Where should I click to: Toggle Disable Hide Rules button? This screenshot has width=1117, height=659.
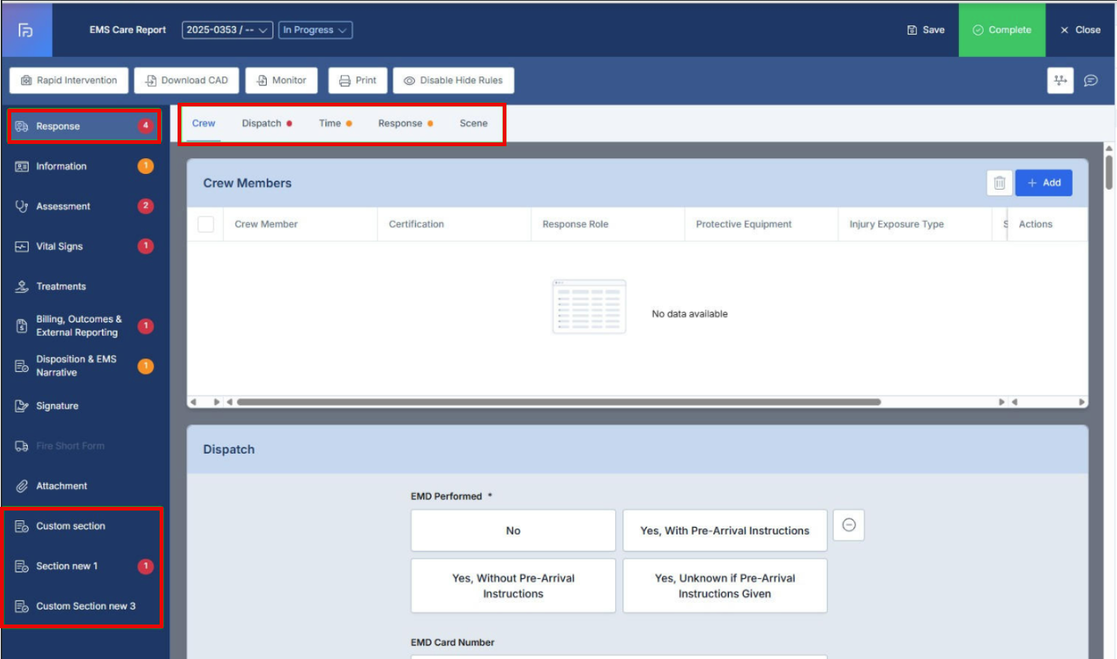[453, 80]
